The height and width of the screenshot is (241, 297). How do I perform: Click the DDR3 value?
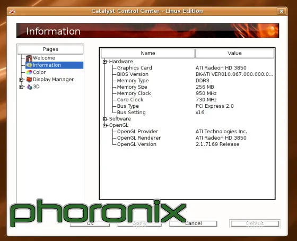202,81
